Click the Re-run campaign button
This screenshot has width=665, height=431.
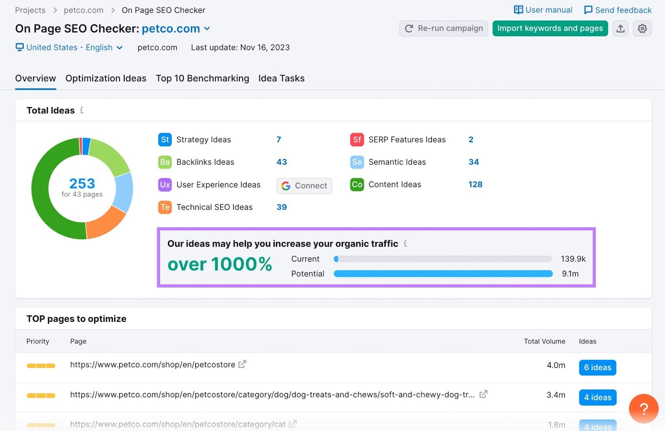click(443, 28)
